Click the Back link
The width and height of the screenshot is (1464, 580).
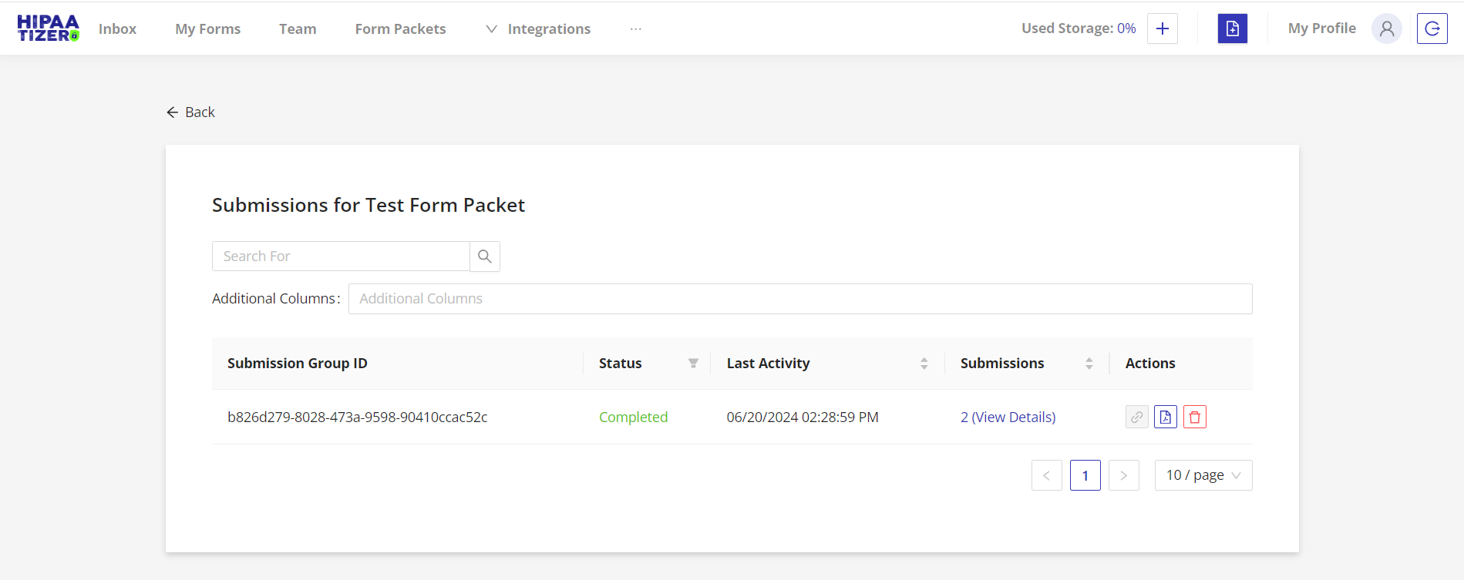pos(190,112)
